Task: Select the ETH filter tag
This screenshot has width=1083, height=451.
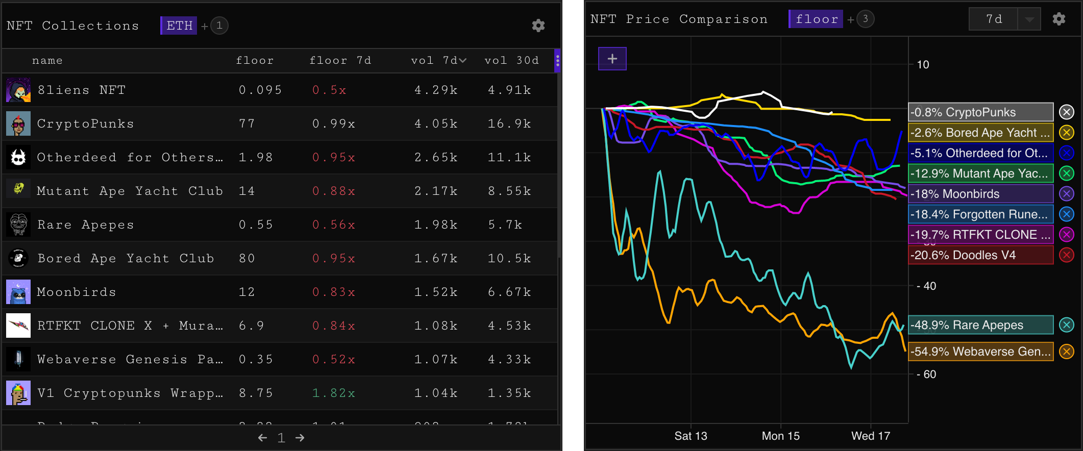Action: click(179, 26)
